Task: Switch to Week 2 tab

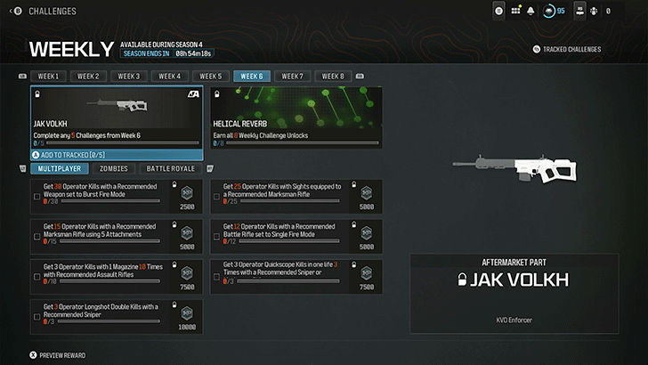Action: (88, 76)
